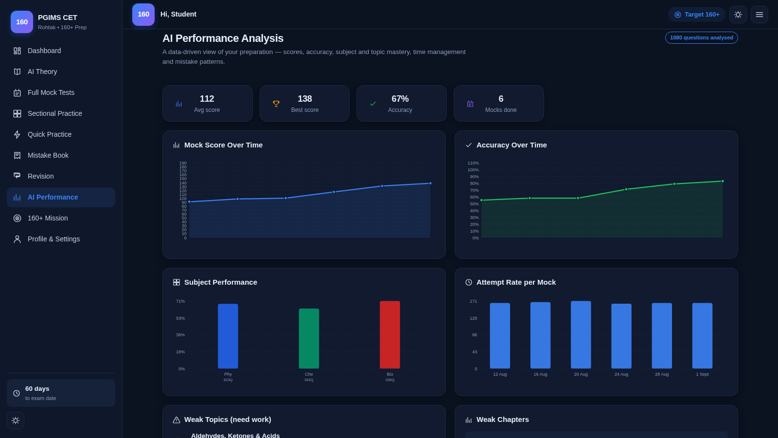Click the AI Performance bar chart icon
The height and width of the screenshot is (438, 778).
tap(17, 197)
